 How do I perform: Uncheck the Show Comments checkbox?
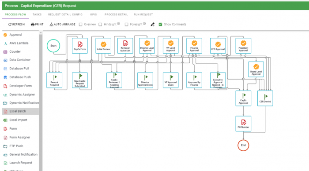click(160, 24)
